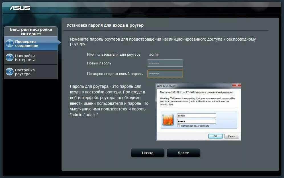Click the Новый пароль label
284x178 pixels.
click(99, 63)
